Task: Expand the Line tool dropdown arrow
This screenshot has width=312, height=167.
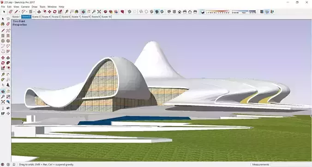Action: [19, 12]
